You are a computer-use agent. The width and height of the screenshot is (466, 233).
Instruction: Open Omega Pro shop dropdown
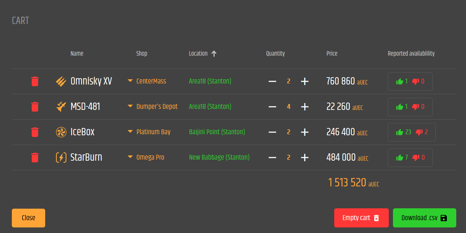coord(130,157)
